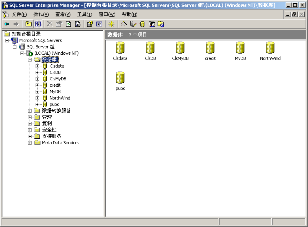Image resolution: width=308 pixels, height=227 pixels.
Task: Click the yellow star New icon
Action: click(111, 24)
